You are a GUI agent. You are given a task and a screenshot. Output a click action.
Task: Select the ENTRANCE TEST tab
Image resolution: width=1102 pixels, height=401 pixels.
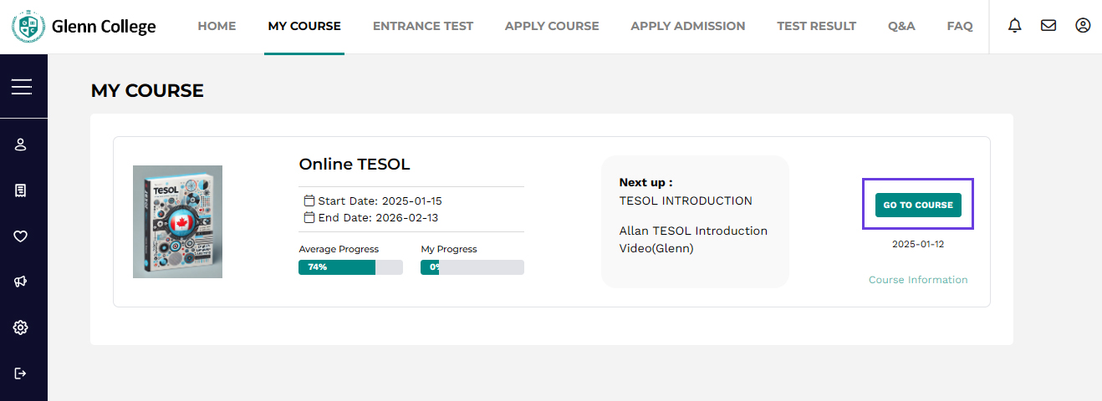coord(423,26)
